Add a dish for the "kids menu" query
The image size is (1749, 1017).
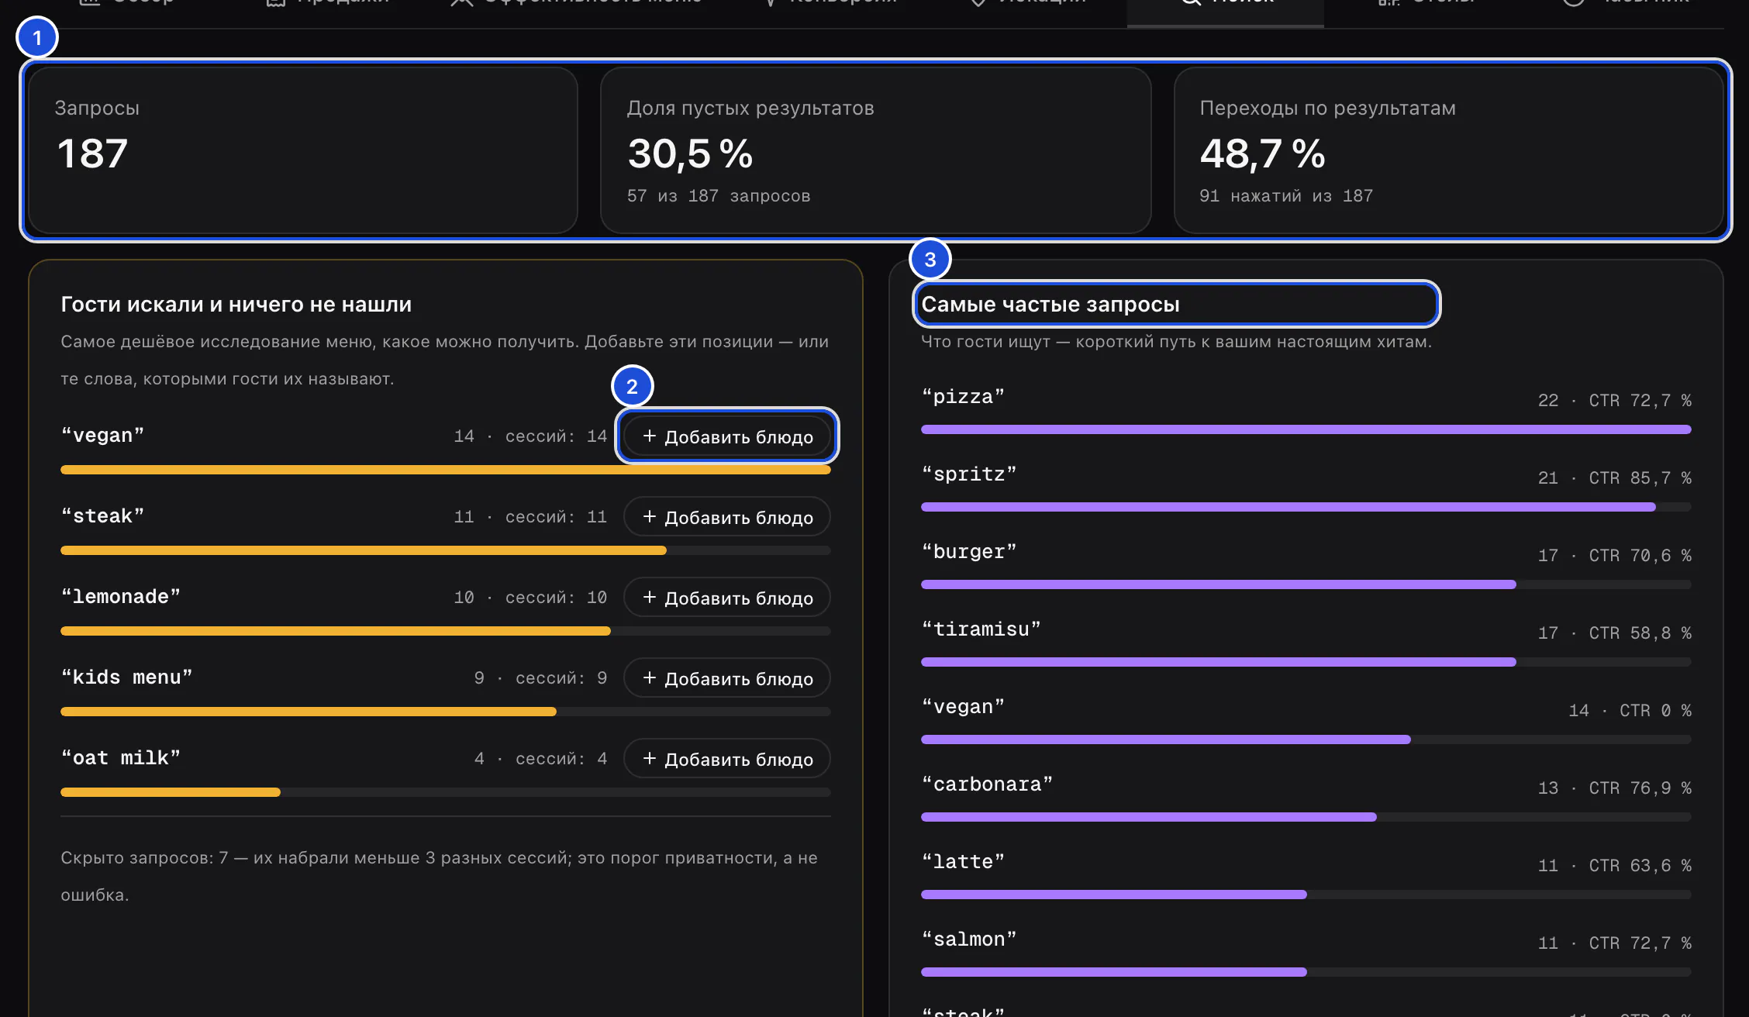click(727, 678)
